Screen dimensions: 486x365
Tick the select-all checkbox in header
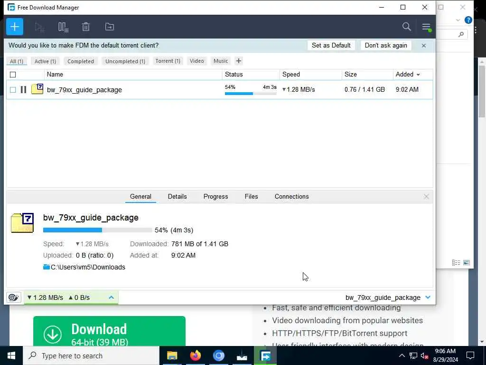pyautogui.click(x=13, y=75)
